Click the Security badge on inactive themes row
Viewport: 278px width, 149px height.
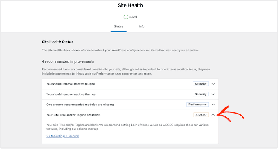coord(201,94)
